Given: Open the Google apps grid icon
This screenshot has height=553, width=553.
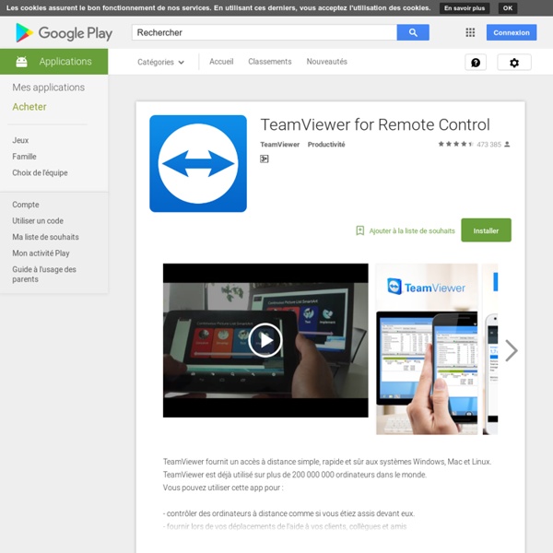Looking at the screenshot, I should [x=470, y=32].
